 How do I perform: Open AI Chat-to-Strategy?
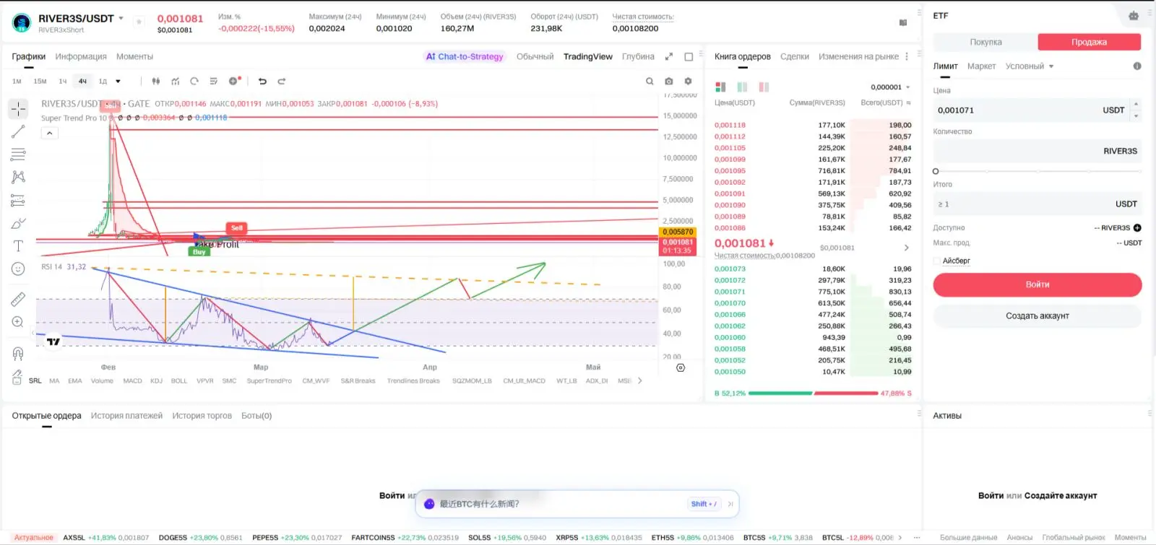(x=464, y=56)
